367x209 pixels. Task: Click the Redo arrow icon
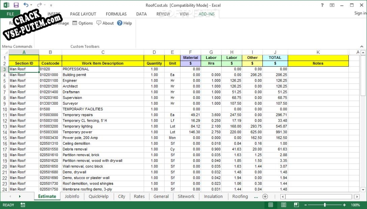tap(39, 5)
